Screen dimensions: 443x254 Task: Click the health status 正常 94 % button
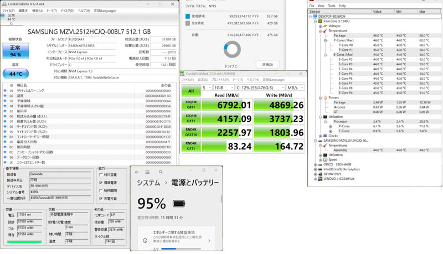coord(16,51)
